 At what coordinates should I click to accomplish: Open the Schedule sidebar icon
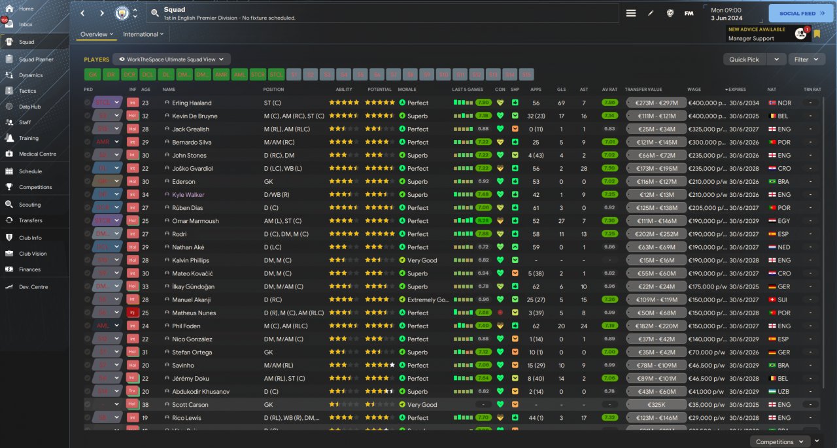pyautogui.click(x=10, y=171)
